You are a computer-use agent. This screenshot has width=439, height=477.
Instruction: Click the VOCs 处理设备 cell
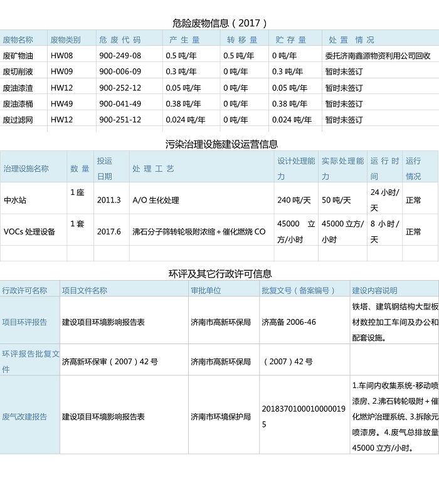pyautogui.click(x=29, y=231)
